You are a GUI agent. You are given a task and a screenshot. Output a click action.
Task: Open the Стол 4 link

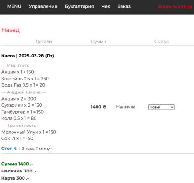(x=9, y=149)
